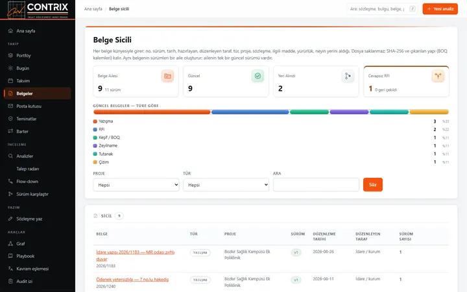Select the Bugün sun icon

click(x=10, y=68)
